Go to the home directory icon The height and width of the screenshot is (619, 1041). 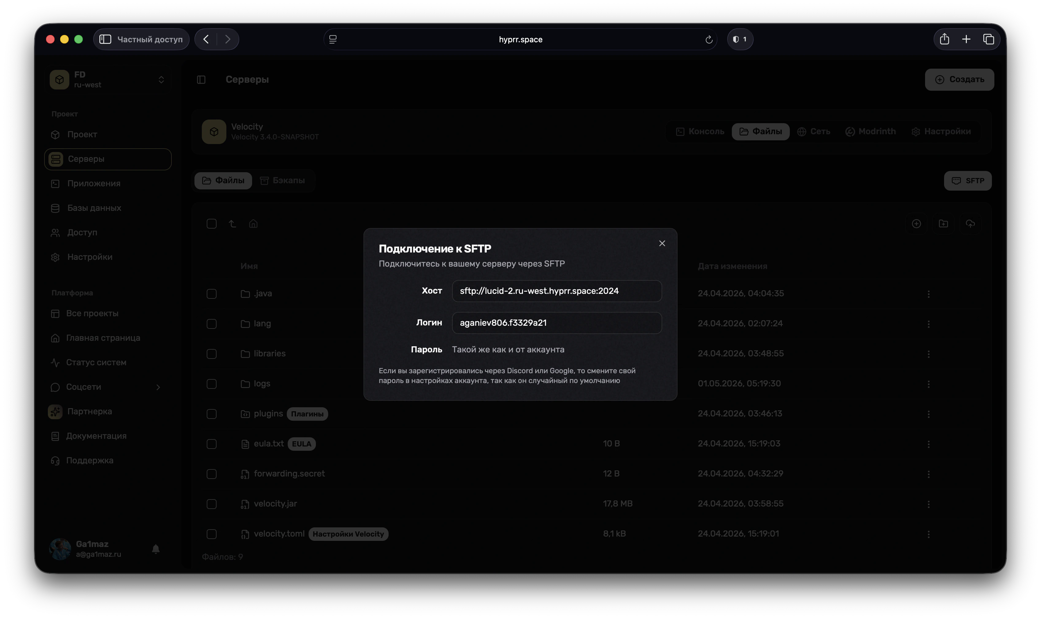click(x=253, y=224)
